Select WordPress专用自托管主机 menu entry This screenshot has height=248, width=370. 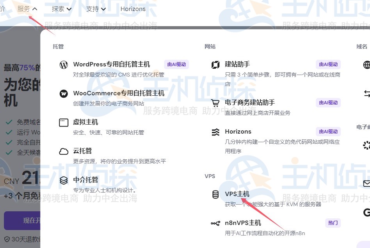(111, 64)
